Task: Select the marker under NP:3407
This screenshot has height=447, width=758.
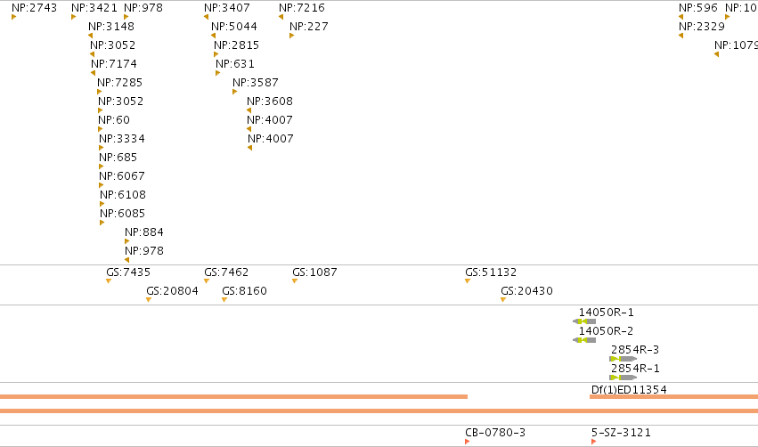Action: pos(207,17)
